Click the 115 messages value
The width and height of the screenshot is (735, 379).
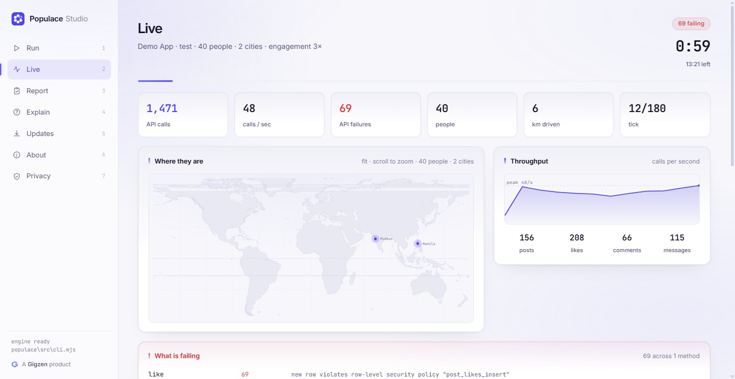coord(677,237)
